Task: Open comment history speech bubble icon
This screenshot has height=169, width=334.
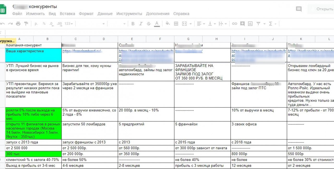Action: [299, 9]
